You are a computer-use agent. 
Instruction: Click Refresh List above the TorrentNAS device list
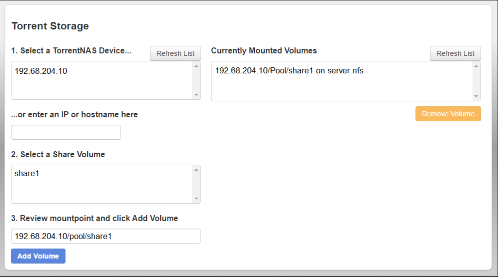pyautogui.click(x=175, y=53)
